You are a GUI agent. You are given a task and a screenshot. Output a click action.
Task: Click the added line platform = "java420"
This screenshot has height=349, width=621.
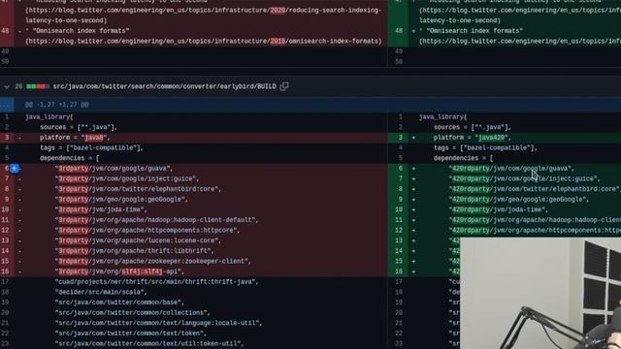473,138
